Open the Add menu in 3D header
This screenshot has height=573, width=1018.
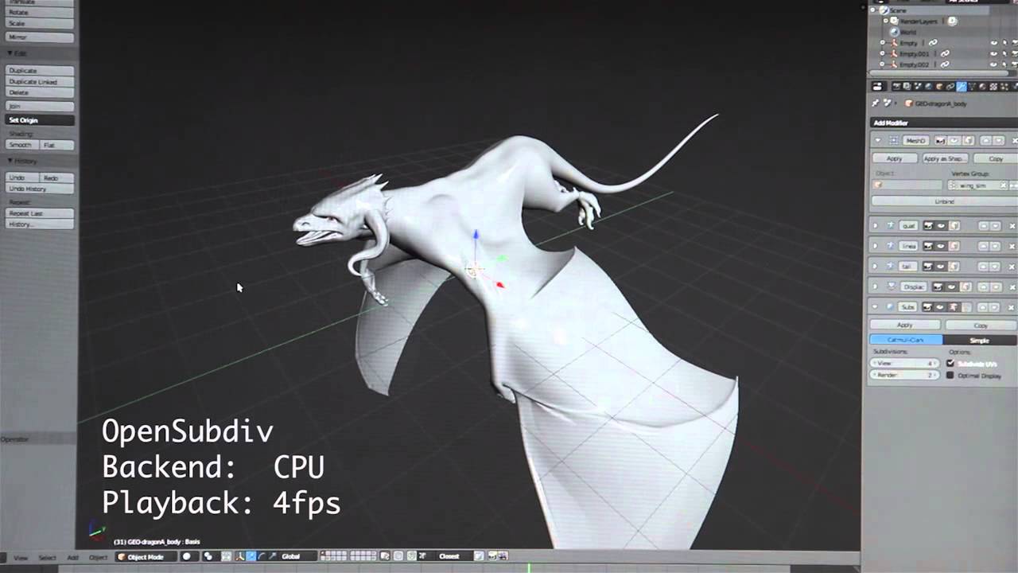click(72, 558)
